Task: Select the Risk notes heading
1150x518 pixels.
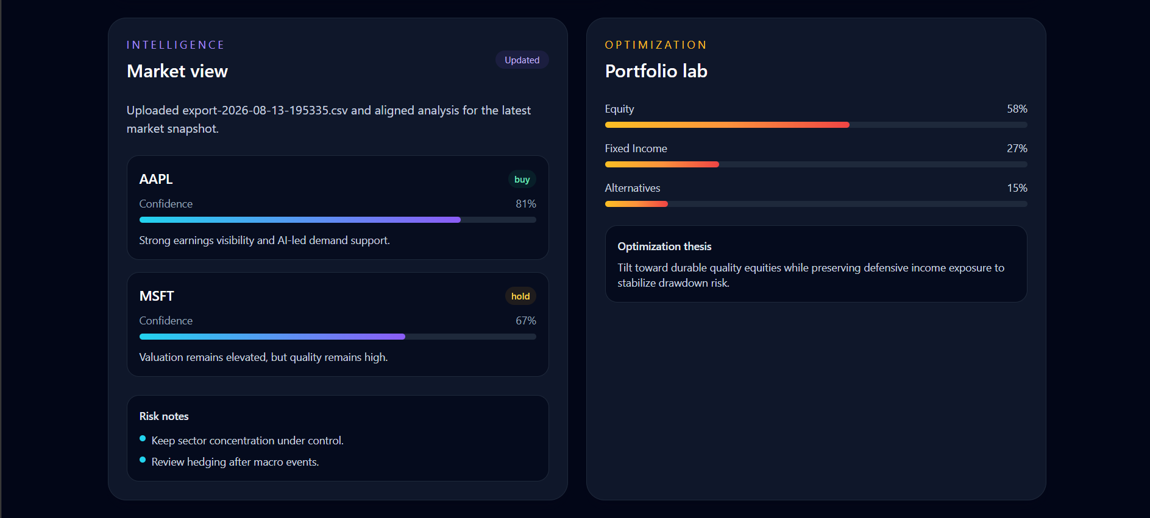Action: [164, 416]
